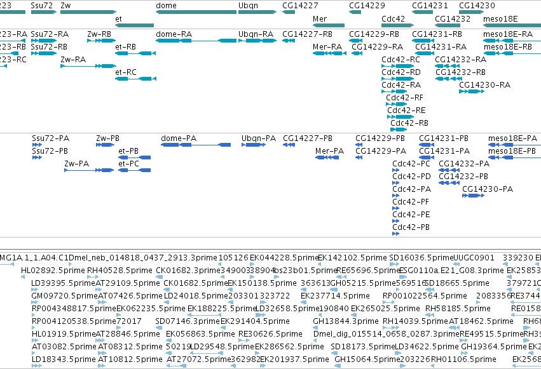Select the dome gene bar
Screen dimensions: 541x369
(196, 12)
